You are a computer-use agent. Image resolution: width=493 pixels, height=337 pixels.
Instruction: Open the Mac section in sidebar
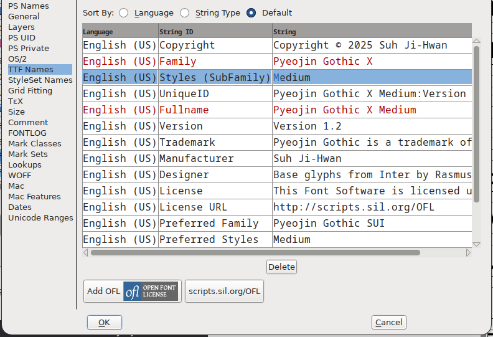pyautogui.click(x=16, y=186)
